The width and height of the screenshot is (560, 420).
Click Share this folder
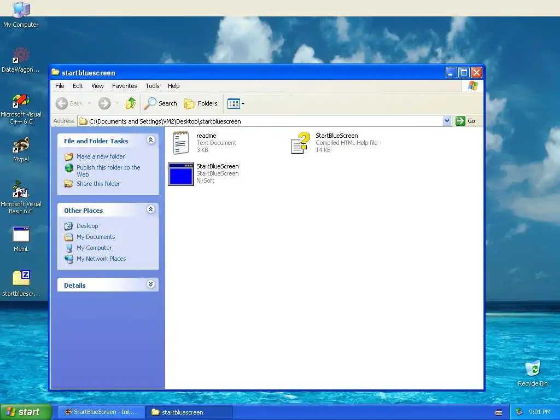(98, 184)
